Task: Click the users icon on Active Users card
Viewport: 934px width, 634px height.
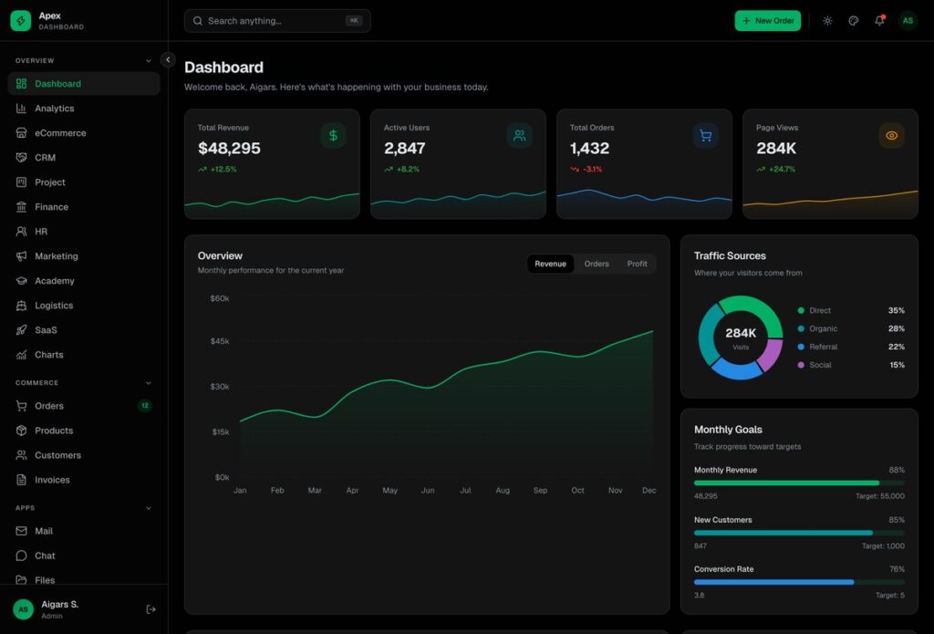Action: 519,135
